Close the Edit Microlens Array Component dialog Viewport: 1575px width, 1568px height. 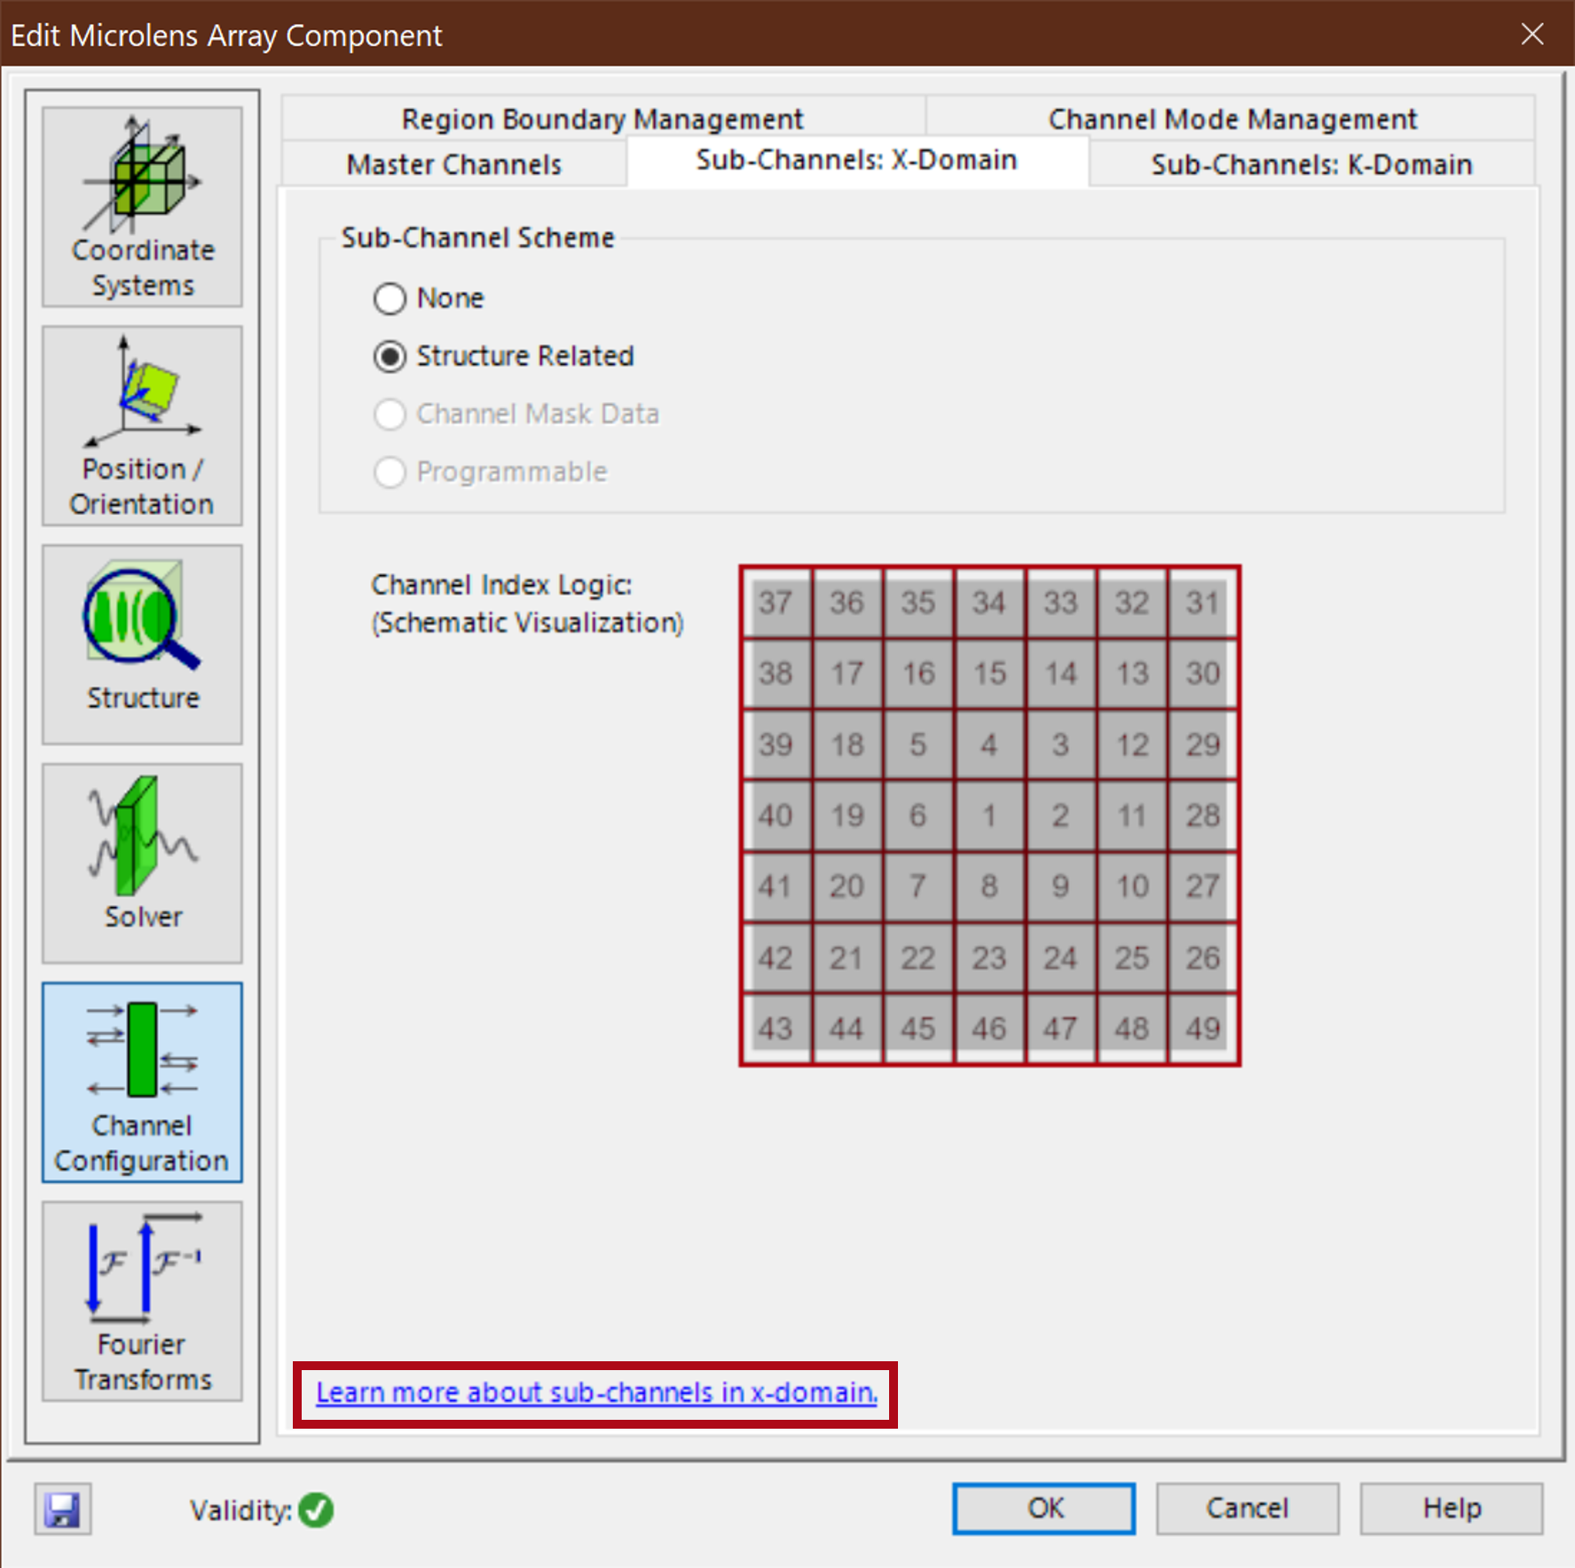[x=1532, y=35]
